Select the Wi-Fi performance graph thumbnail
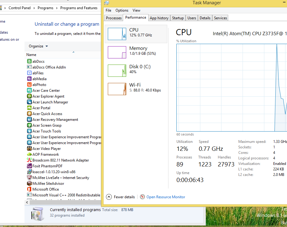Viewport: 287px width, 227px height. click(117, 89)
